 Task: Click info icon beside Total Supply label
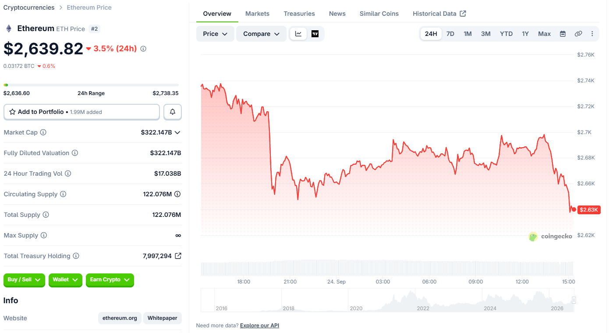click(x=46, y=215)
